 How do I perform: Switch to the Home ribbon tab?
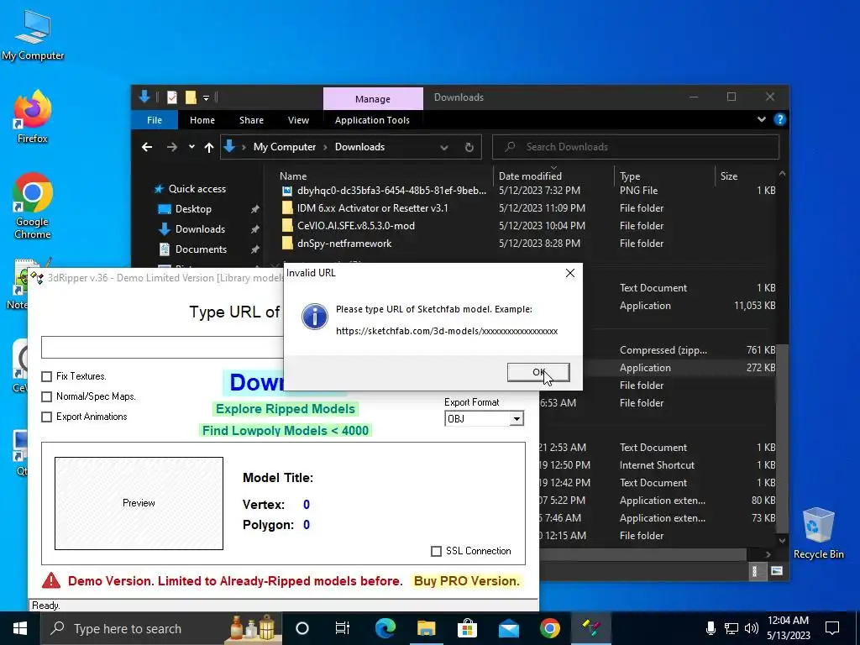click(x=202, y=120)
